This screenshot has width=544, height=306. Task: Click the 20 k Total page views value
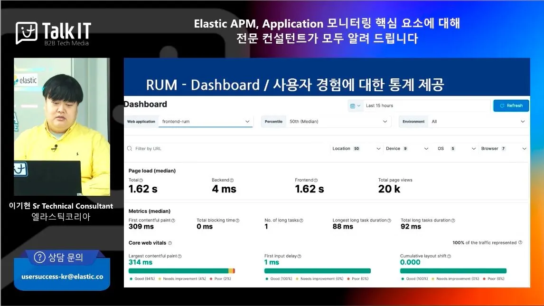[x=389, y=189]
